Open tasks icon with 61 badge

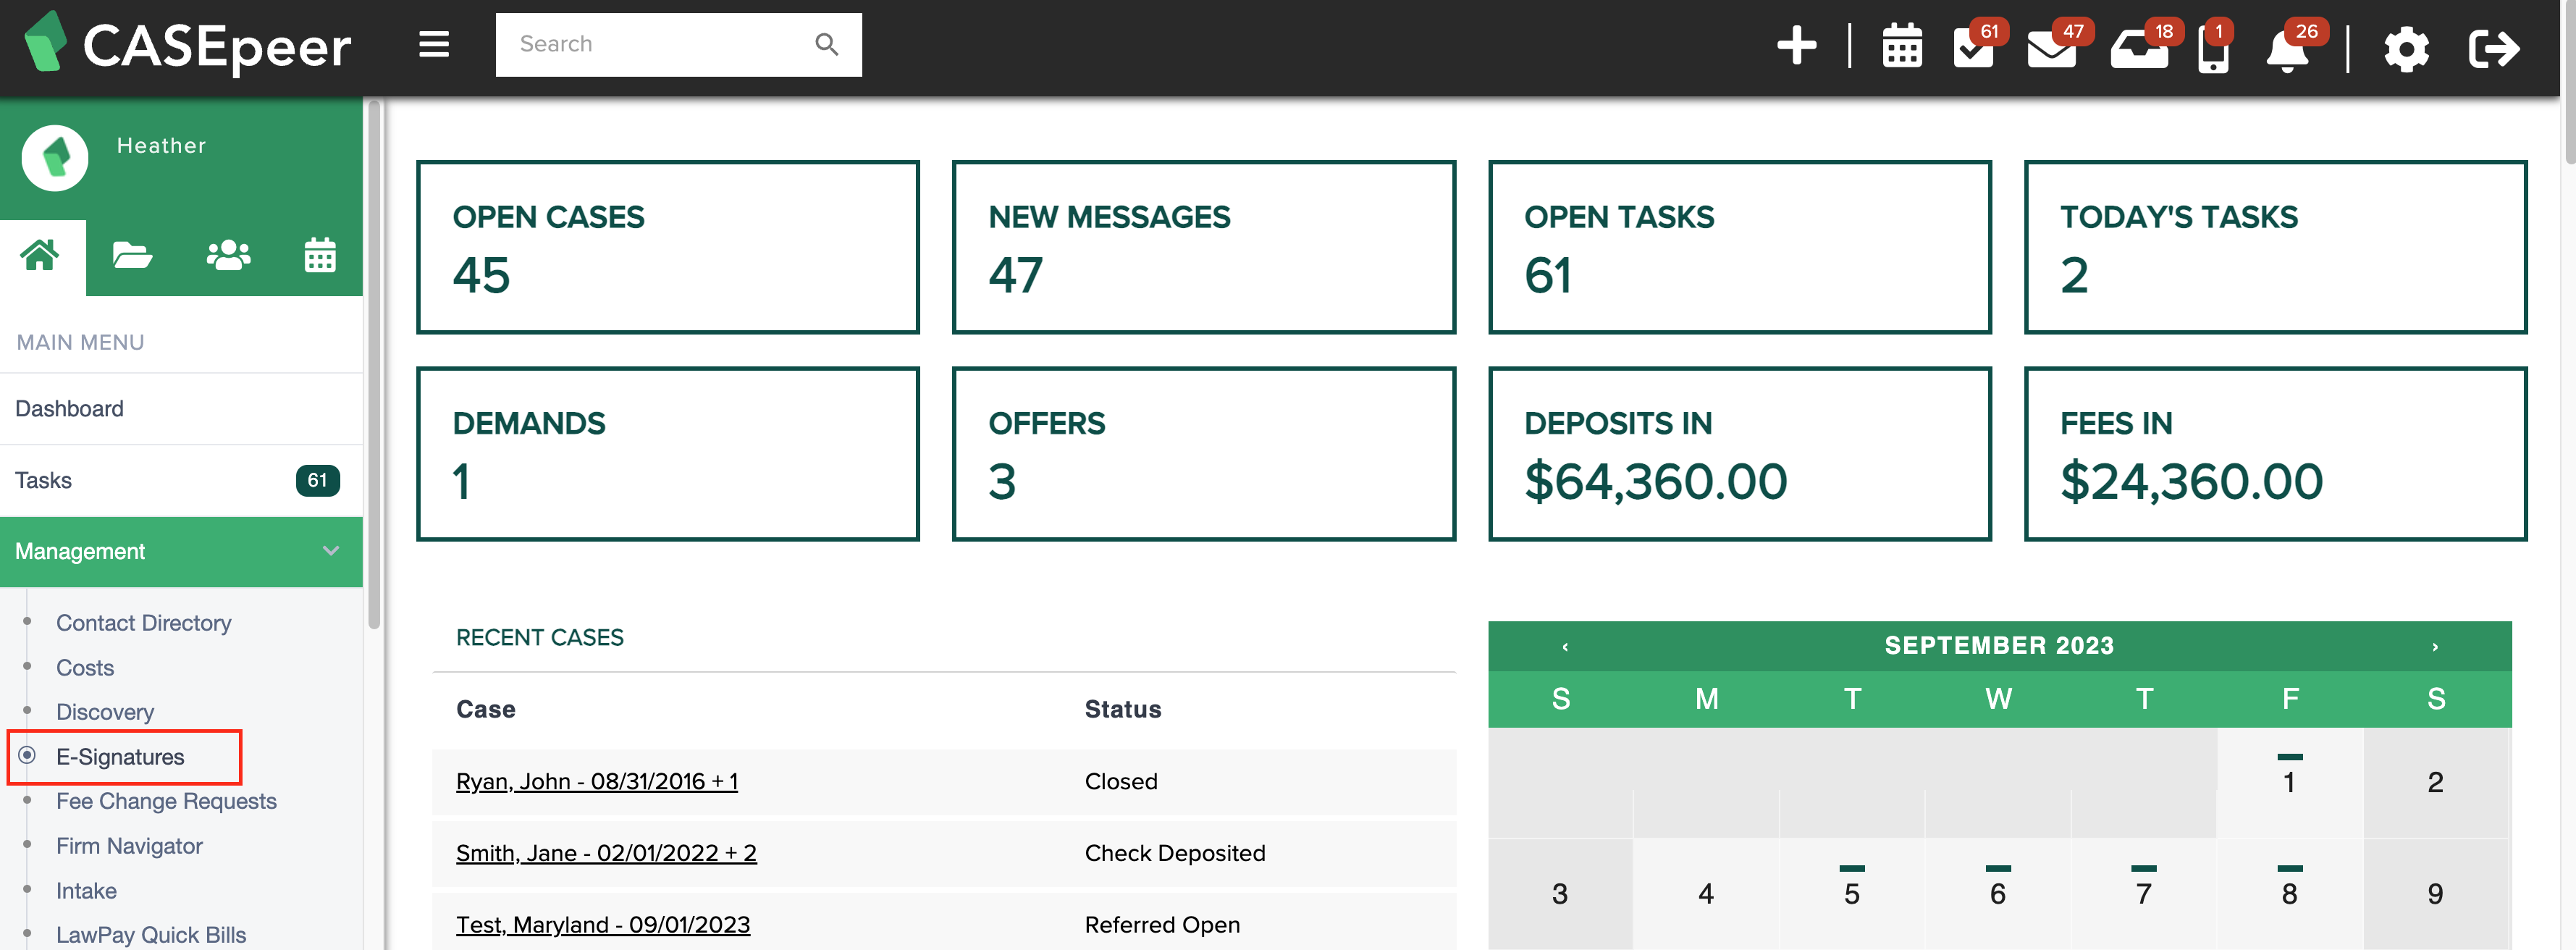1974,46
